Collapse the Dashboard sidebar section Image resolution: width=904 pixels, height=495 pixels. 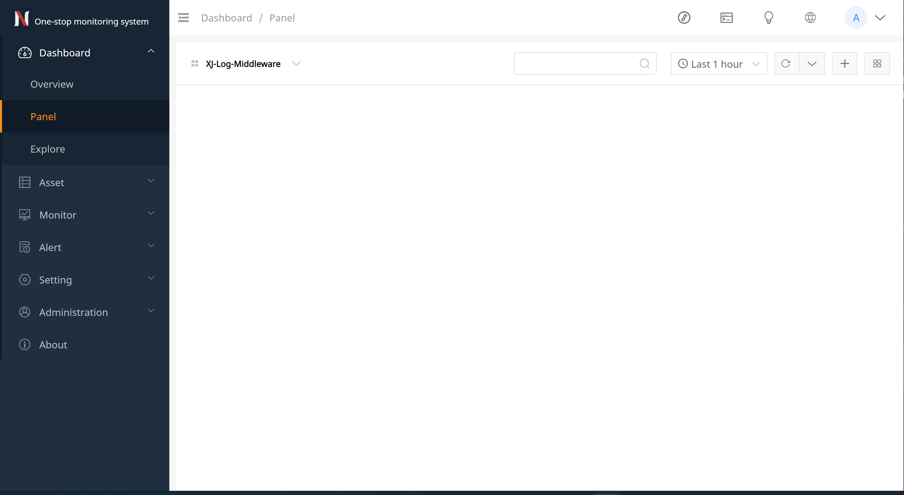pos(86,53)
